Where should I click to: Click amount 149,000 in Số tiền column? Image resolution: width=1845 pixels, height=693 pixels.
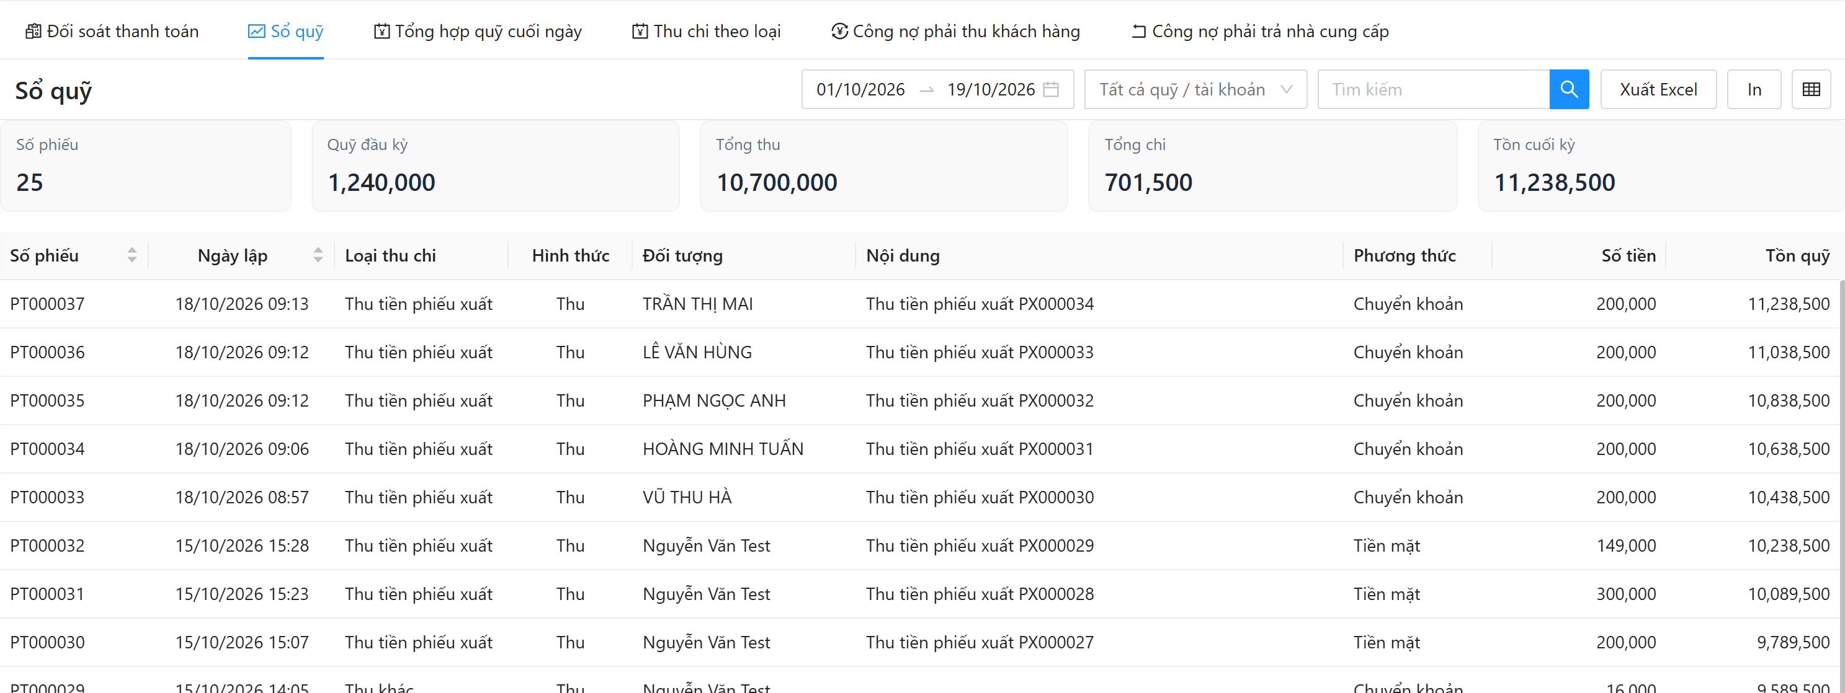click(1626, 545)
